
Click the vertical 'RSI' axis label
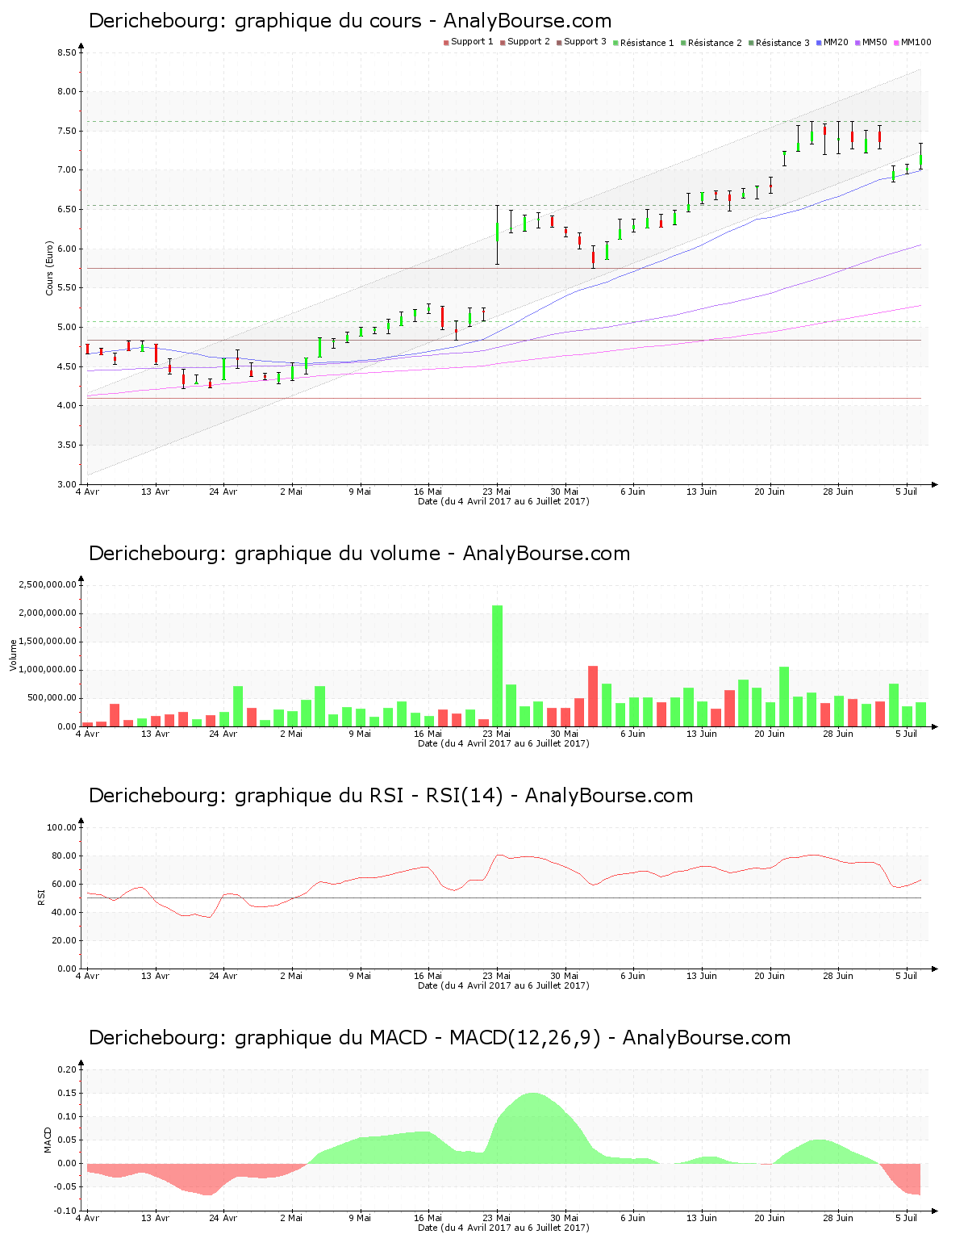click(x=41, y=897)
